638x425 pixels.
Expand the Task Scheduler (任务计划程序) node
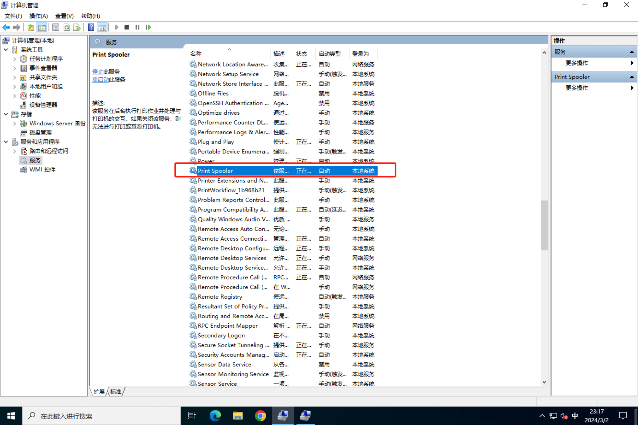click(14, 59)
